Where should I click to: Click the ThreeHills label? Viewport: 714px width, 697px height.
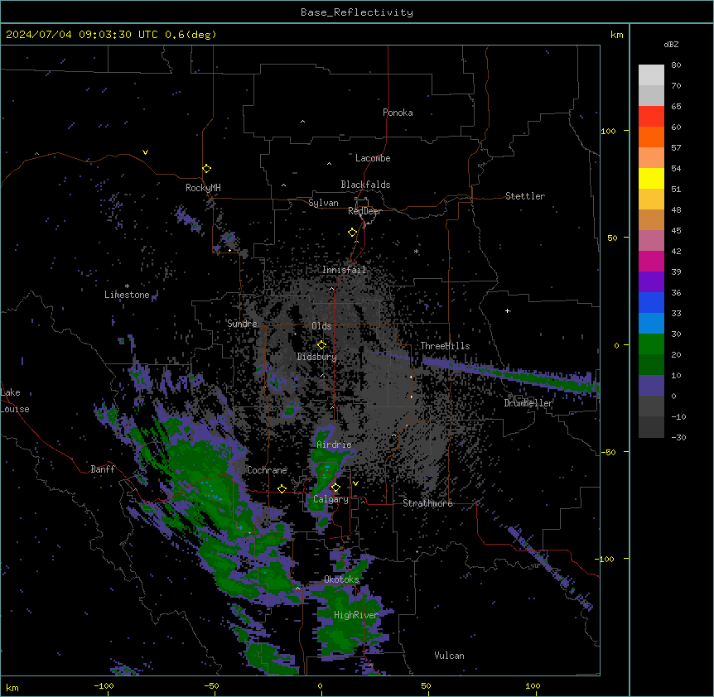click(x=445, y=346)
